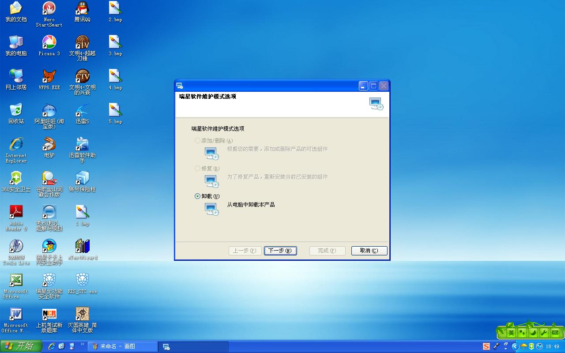This screenshot has width=565, height=353.
Task: Click the show desktop quick launch icon
Action: [62, 346]
